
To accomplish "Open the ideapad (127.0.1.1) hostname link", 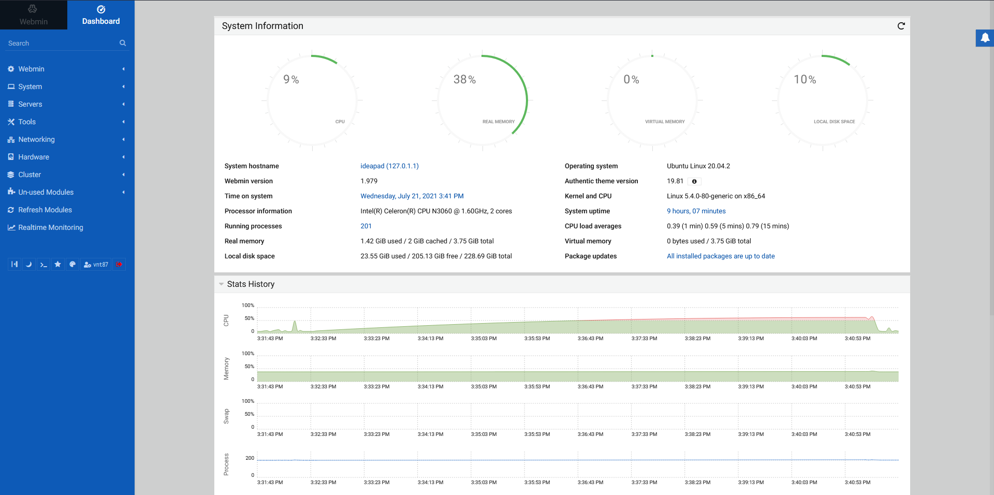I will [x=389, y=166].
